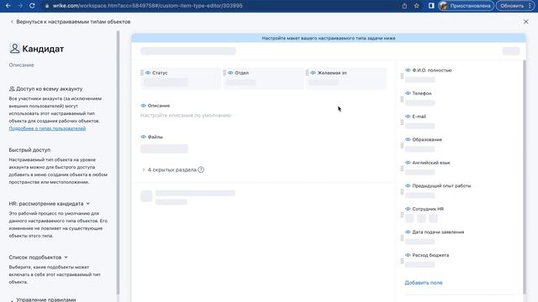The width and height of the screenshot is (538, 302).
Task: Return to custom item types list
Action: click(x=71, y=22)
